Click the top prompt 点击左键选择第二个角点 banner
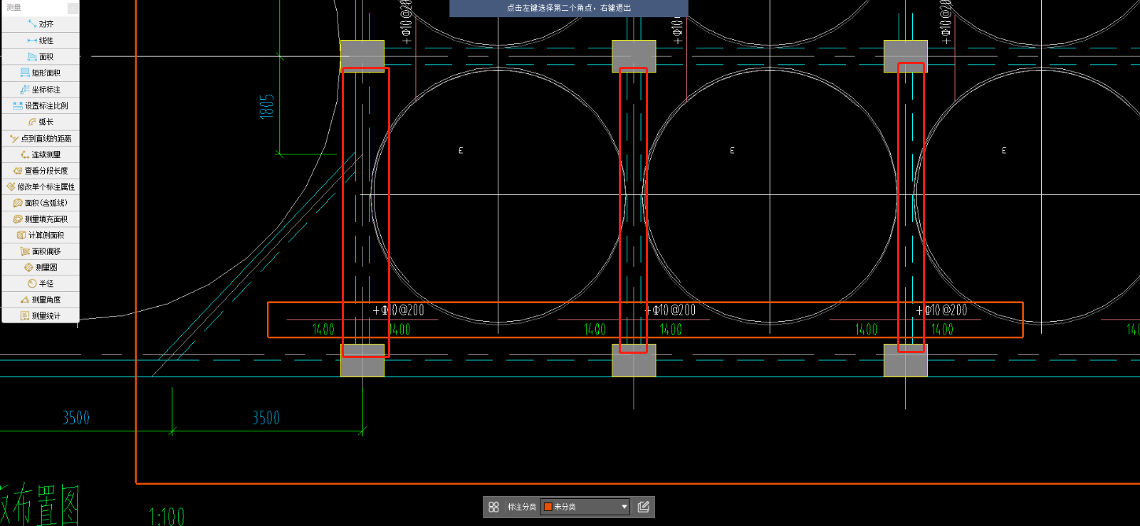Image resolution: width=1140 pixels, height=526 pixels. tap(569, 8)
